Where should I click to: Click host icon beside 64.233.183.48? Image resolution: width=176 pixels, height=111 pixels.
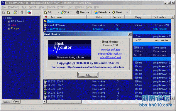(x=45, y=92)
